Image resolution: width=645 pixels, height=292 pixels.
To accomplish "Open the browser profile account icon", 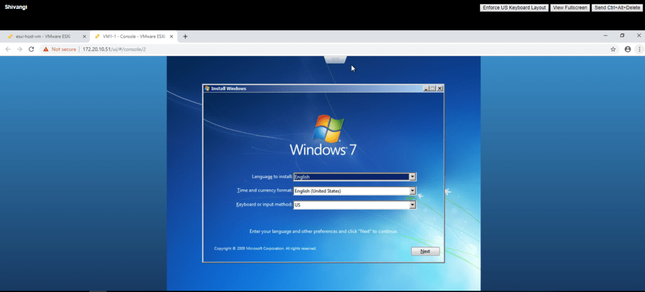I will point(627,49).
